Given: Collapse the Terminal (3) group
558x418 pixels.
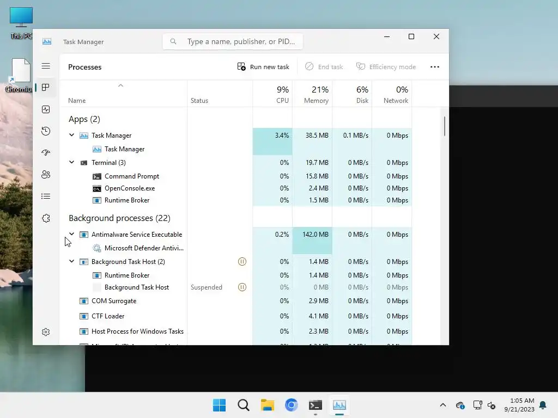Looking at the screenshot, I should (x=71, y=162).
